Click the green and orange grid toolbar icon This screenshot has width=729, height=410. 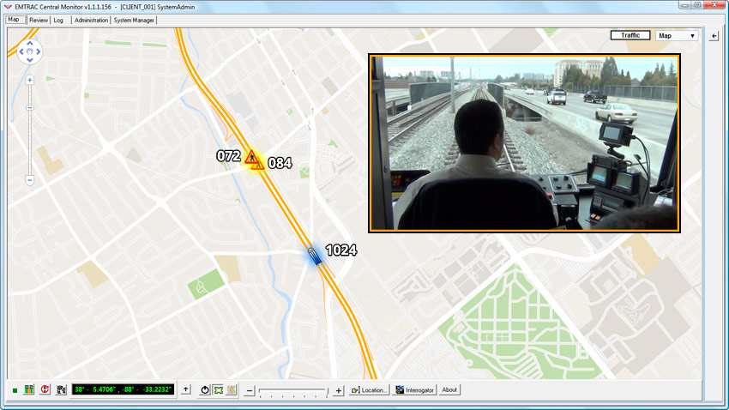coord(29,389)
